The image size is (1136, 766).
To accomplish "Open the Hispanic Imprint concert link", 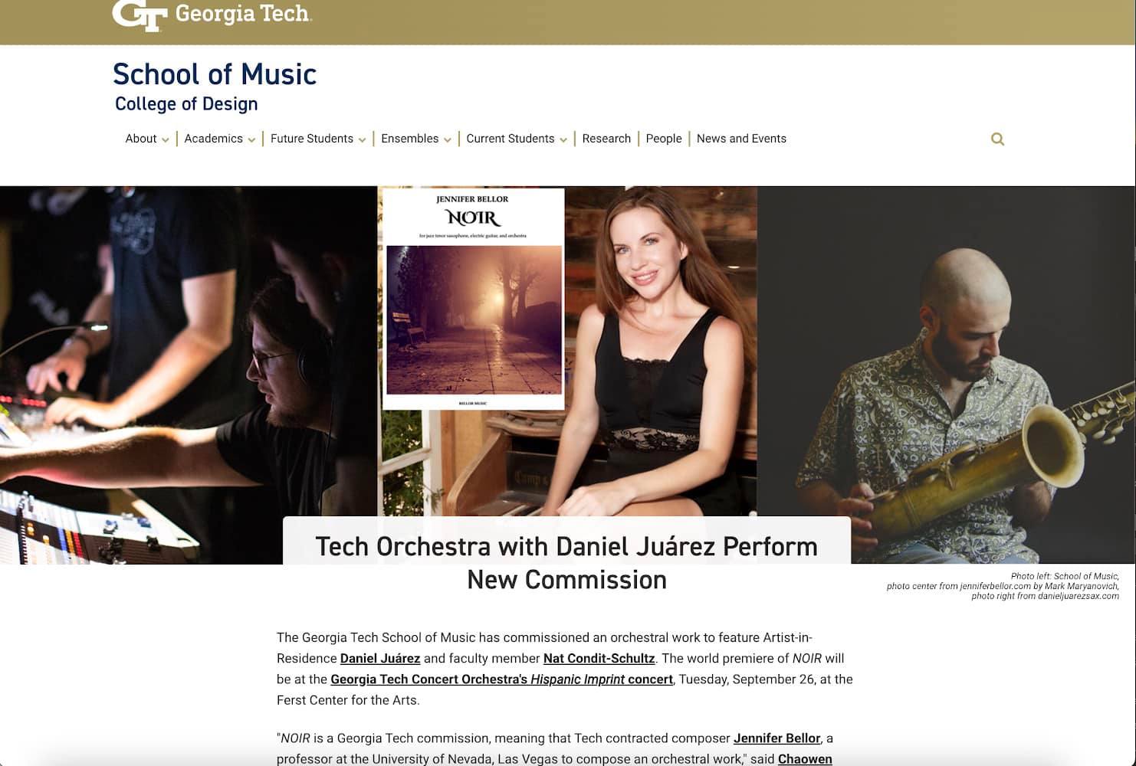I will pyautogui.click(x=501, y=679).
